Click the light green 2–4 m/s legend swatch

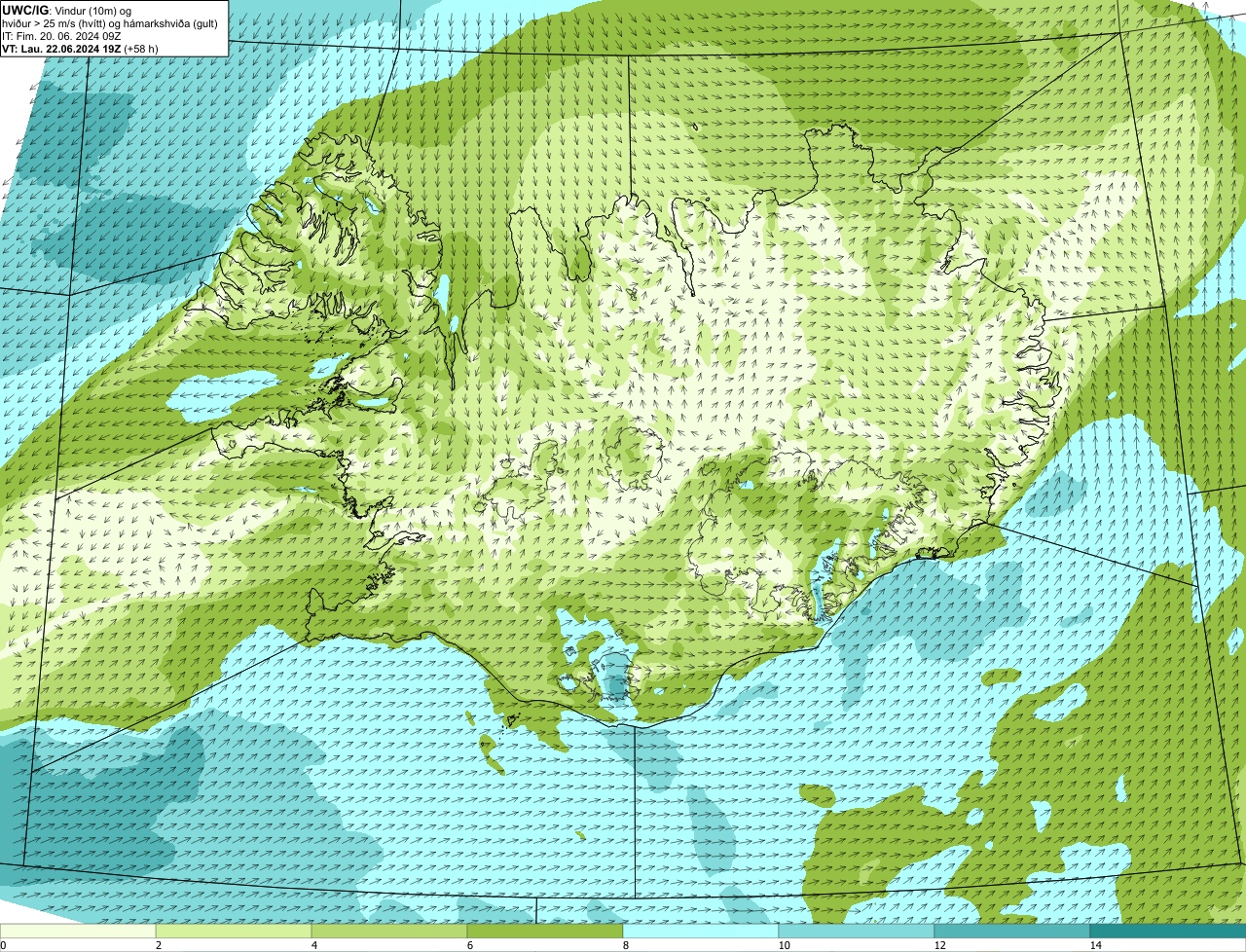[x=234, y=931]
